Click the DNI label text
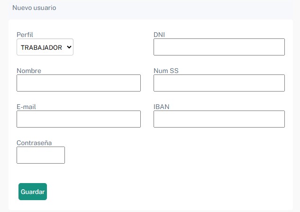 coord(159,35)
